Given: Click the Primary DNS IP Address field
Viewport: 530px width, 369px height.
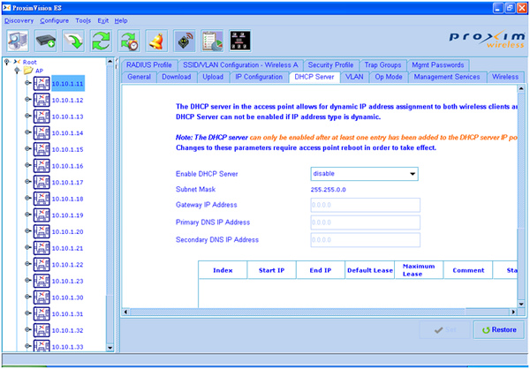Looking at the screenshot, I should tap(366, 222).
